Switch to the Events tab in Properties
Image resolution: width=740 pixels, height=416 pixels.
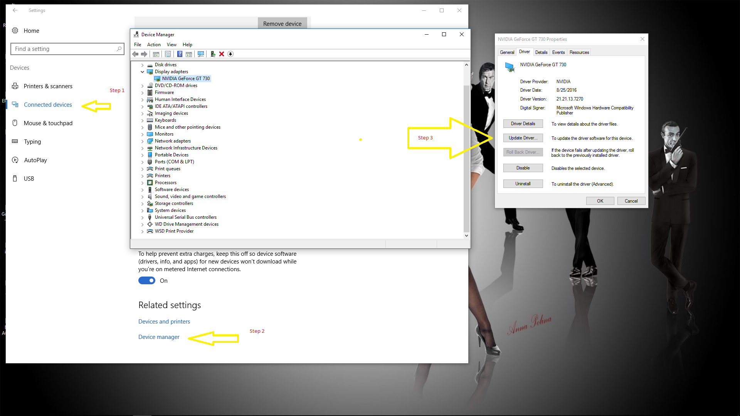coord(558,52)
